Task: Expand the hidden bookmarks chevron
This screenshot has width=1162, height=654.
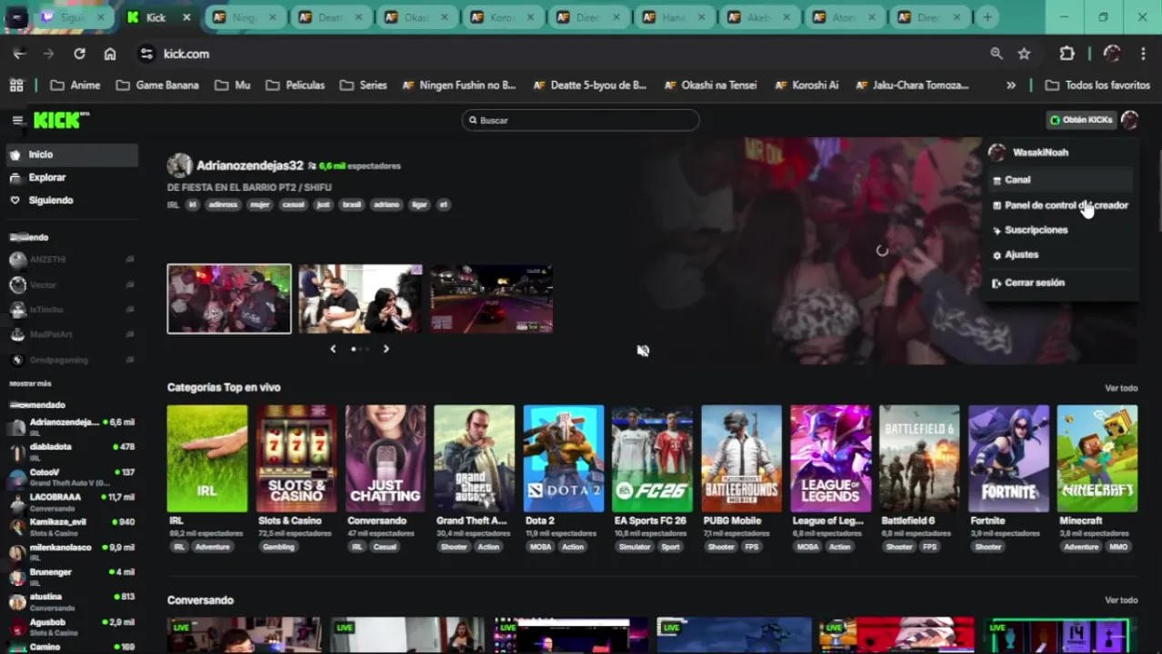Action: [1010, 85]
